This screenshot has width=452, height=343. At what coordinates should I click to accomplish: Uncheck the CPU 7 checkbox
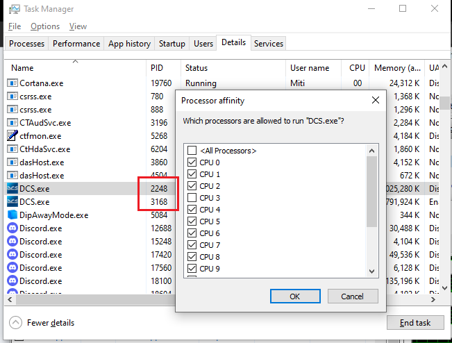point(192,244)
